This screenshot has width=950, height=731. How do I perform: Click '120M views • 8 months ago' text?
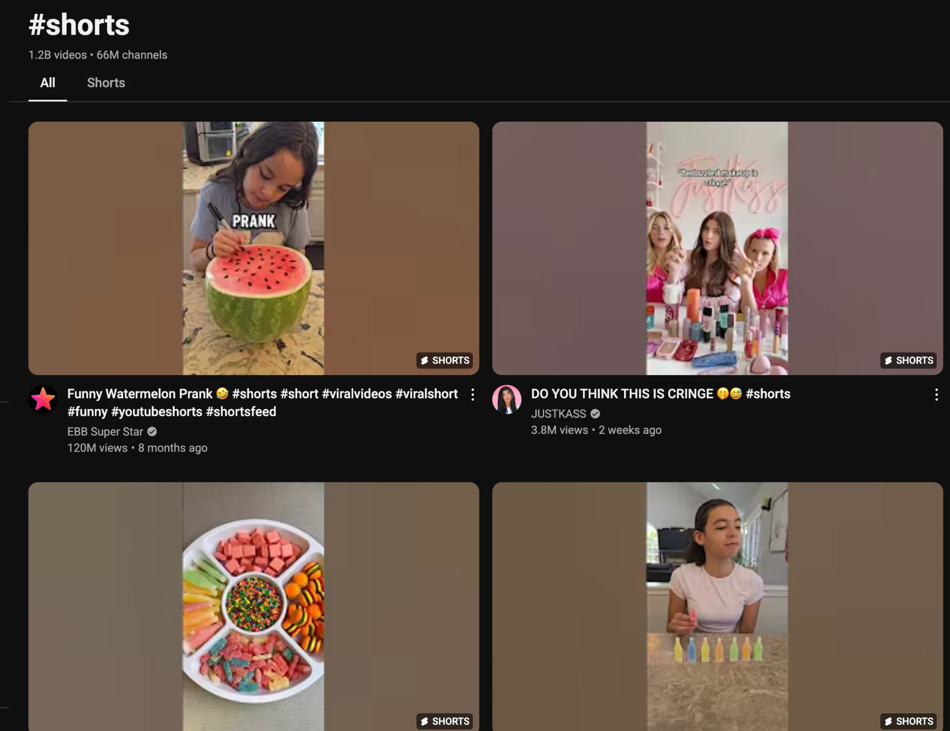tap(137, 448)
